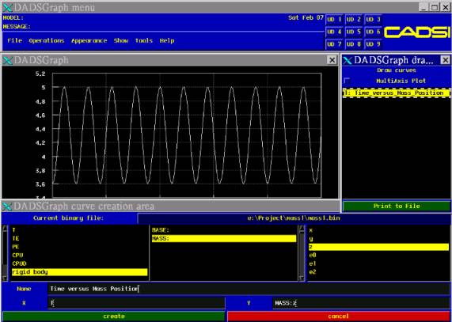Screen dimensions: 452x322
Task: Click the X axis input field
Action: [136, 303]
